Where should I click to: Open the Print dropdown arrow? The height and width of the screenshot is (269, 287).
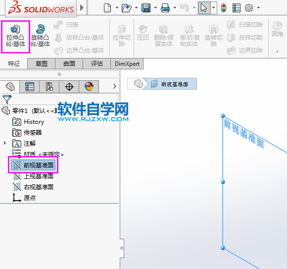175,8
